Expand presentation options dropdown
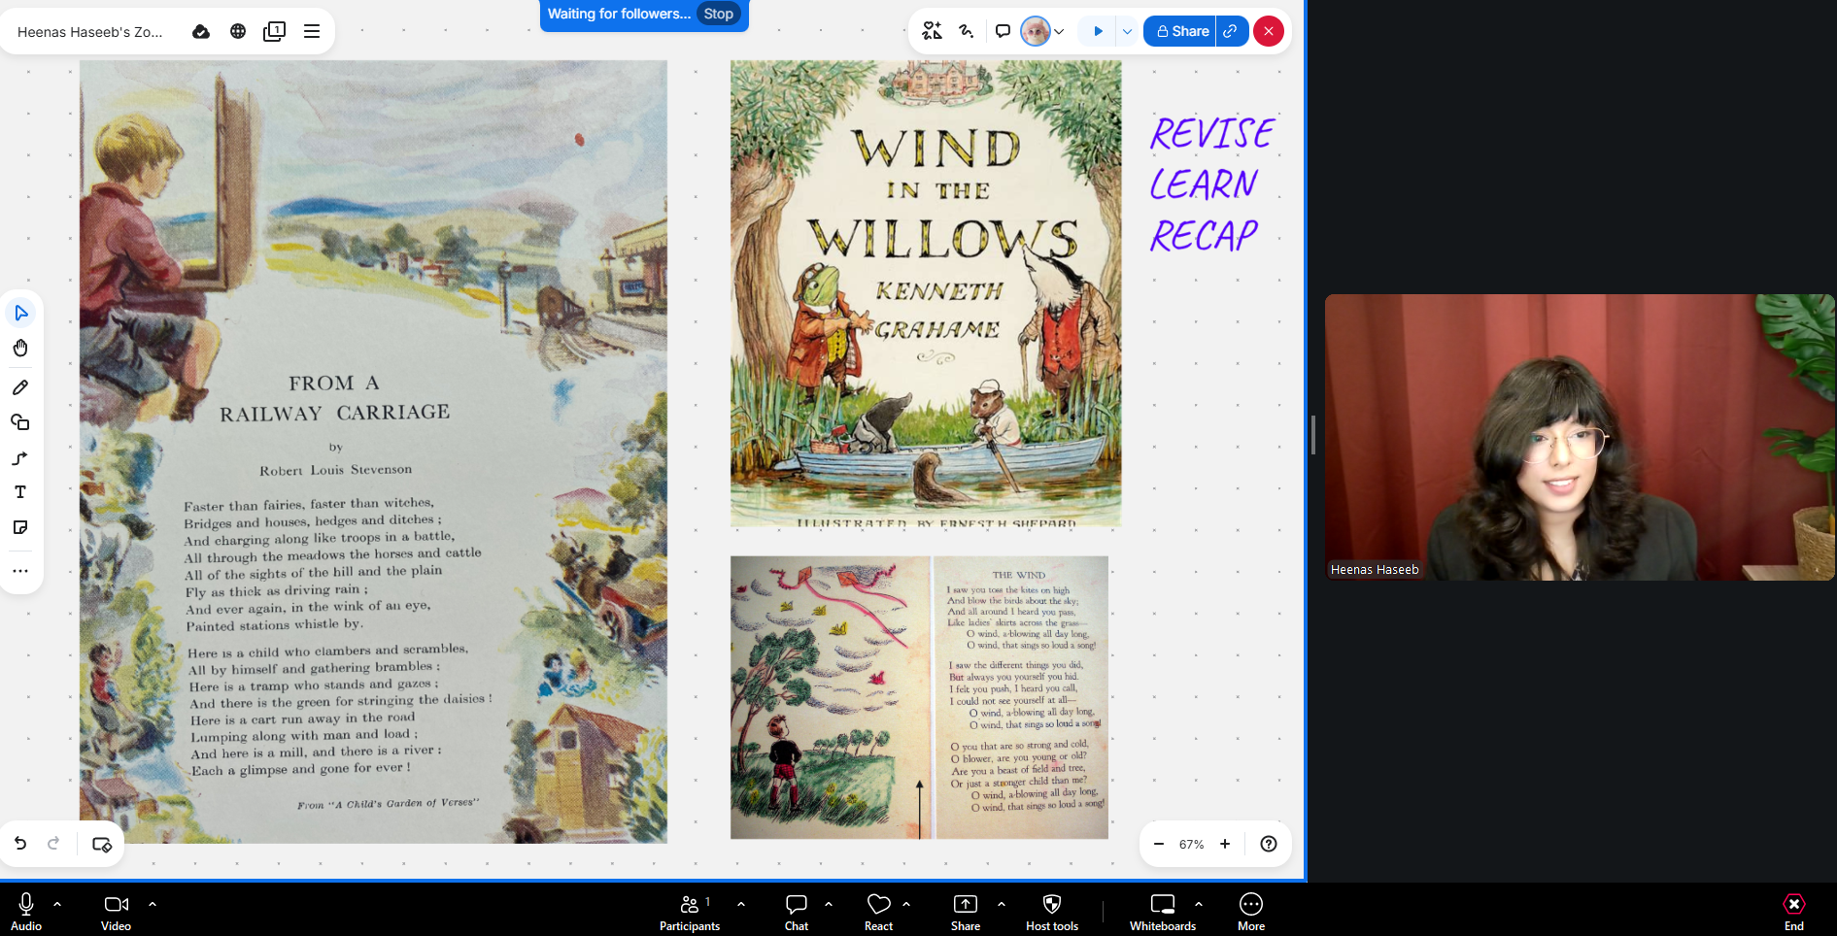 coord(1127,31)
